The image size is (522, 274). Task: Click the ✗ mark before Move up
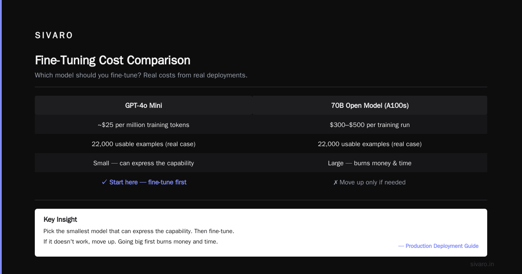pos(335,183)
